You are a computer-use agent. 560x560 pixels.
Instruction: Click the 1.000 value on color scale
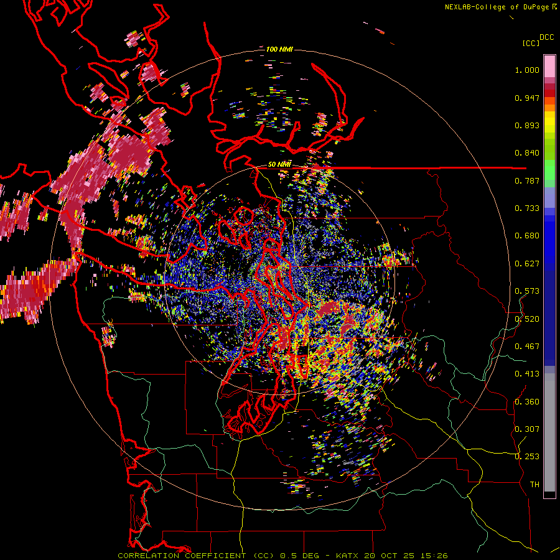click(527, 70)
